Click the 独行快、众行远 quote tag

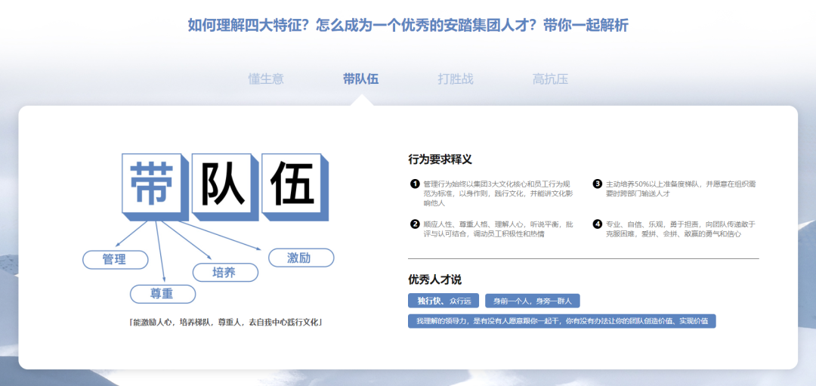(444, 301)
